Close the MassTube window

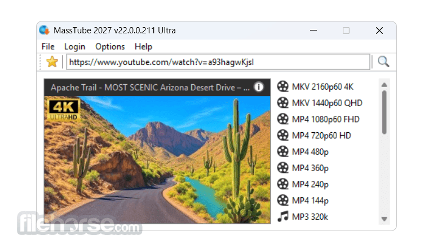pyautogui.click(x=379, y=31)
